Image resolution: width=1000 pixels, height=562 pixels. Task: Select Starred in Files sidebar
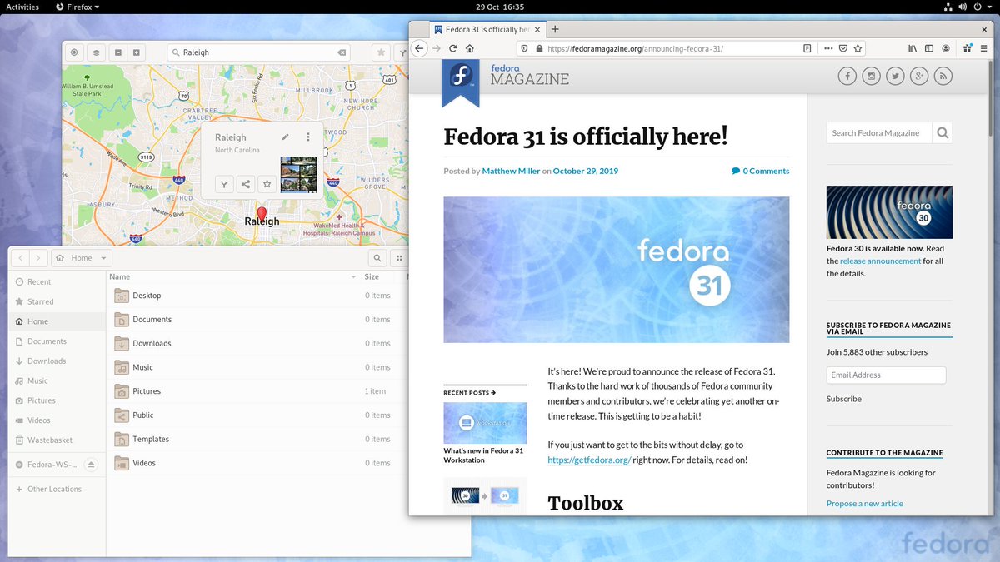click(57, 301)
